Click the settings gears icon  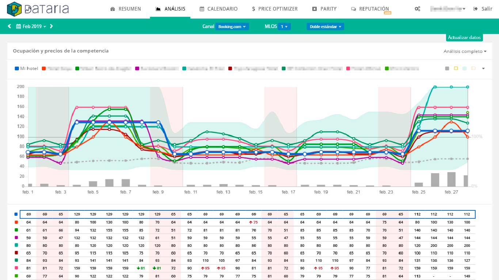point(418,9)
